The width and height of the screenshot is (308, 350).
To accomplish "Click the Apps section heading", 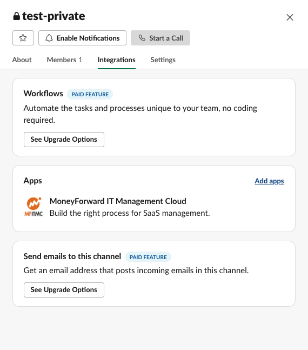I will pos(33,181).
